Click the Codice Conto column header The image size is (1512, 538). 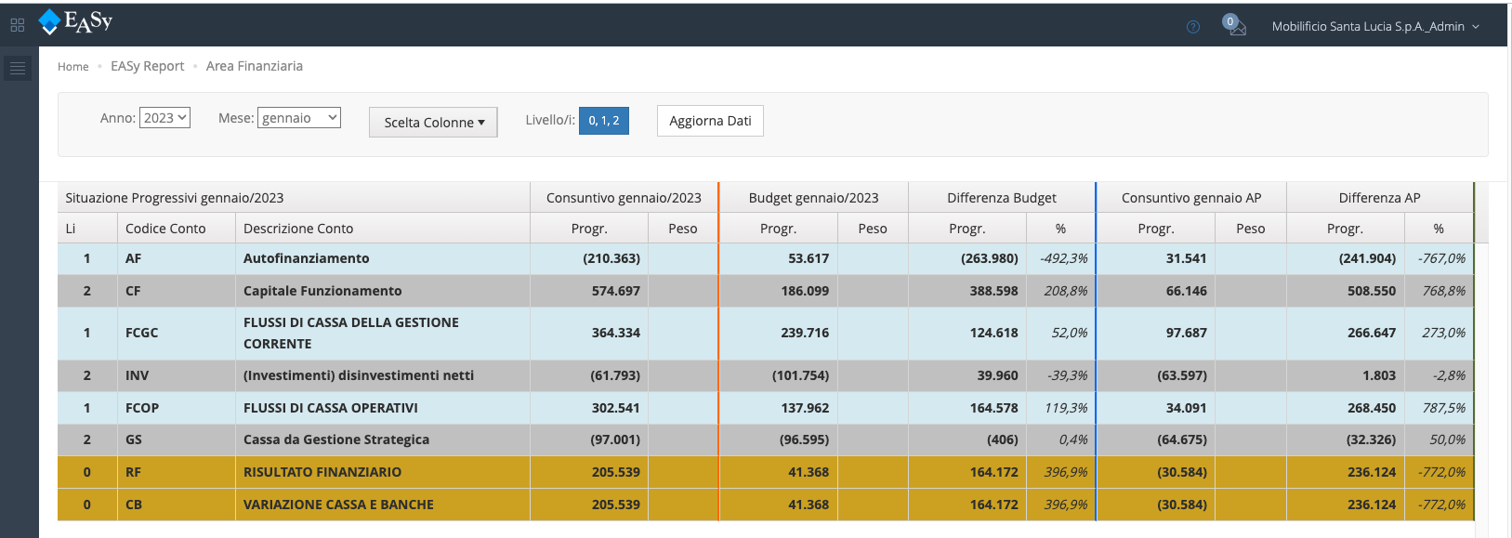tap(165, 229)
